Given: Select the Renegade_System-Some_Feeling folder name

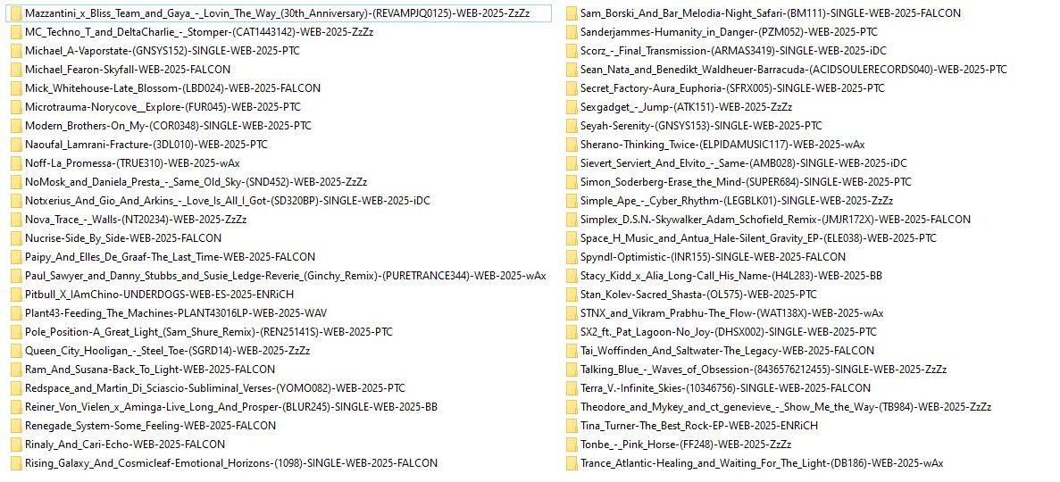Looking at the screenshot, I should 151,425.
